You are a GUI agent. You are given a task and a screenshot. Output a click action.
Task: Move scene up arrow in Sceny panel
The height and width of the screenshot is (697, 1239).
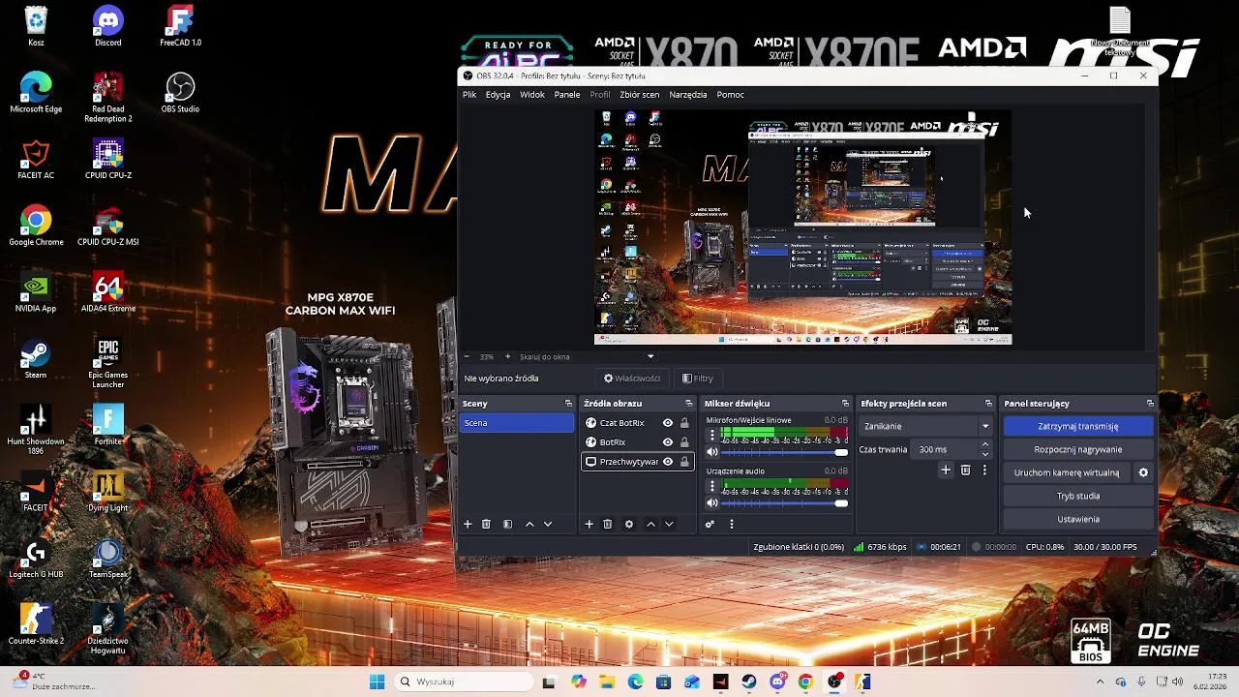pyautogui.click(x=529, y=524)
